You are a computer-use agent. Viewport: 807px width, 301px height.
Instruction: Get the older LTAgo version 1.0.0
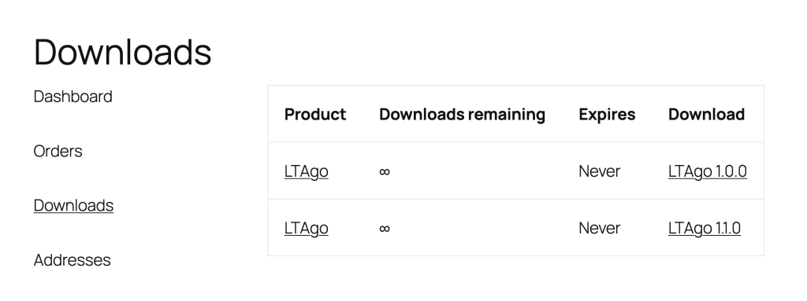coord(707,171)
